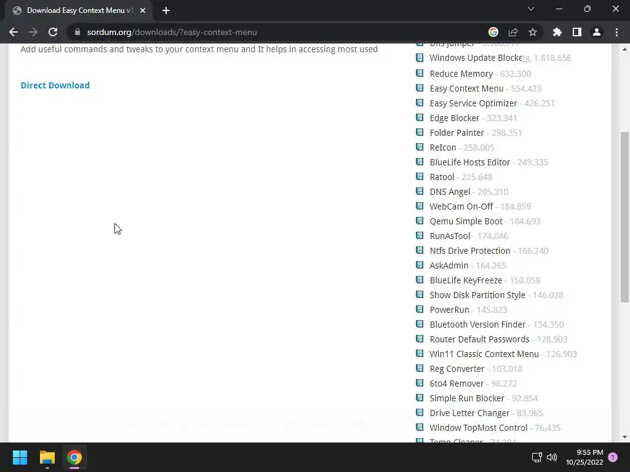The width and height of the screenshot is (630, 472).
Task: Close the Download Easy Context Menu tab
Action: point(143,10)
